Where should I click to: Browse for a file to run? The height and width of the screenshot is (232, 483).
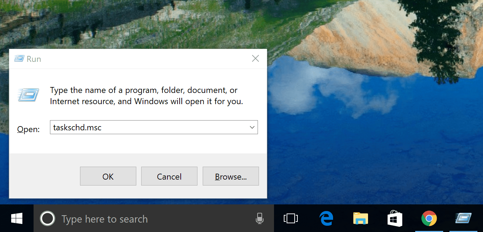230,176
